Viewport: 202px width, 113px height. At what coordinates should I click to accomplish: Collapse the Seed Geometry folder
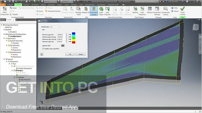[x=7, y=52]
